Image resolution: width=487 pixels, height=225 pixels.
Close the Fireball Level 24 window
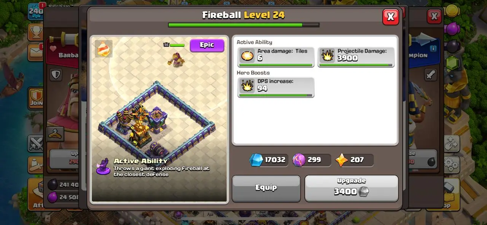point(390,17)
